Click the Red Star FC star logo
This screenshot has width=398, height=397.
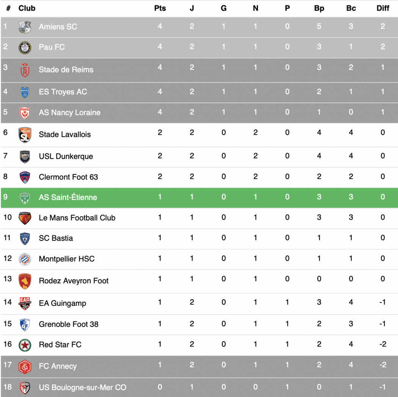[25, 345]
